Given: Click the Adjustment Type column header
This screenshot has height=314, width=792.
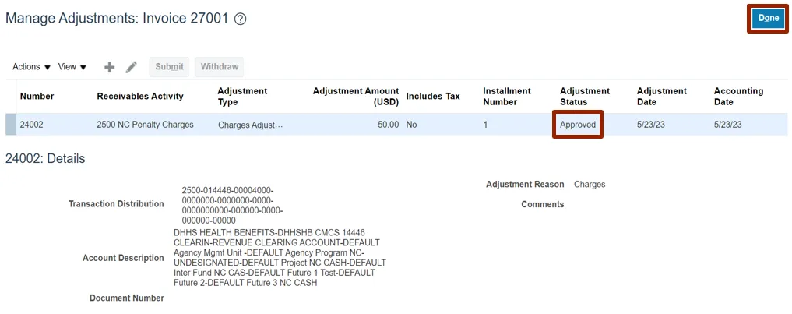Looking at the screenshot, I should click(x=242, y=97).
